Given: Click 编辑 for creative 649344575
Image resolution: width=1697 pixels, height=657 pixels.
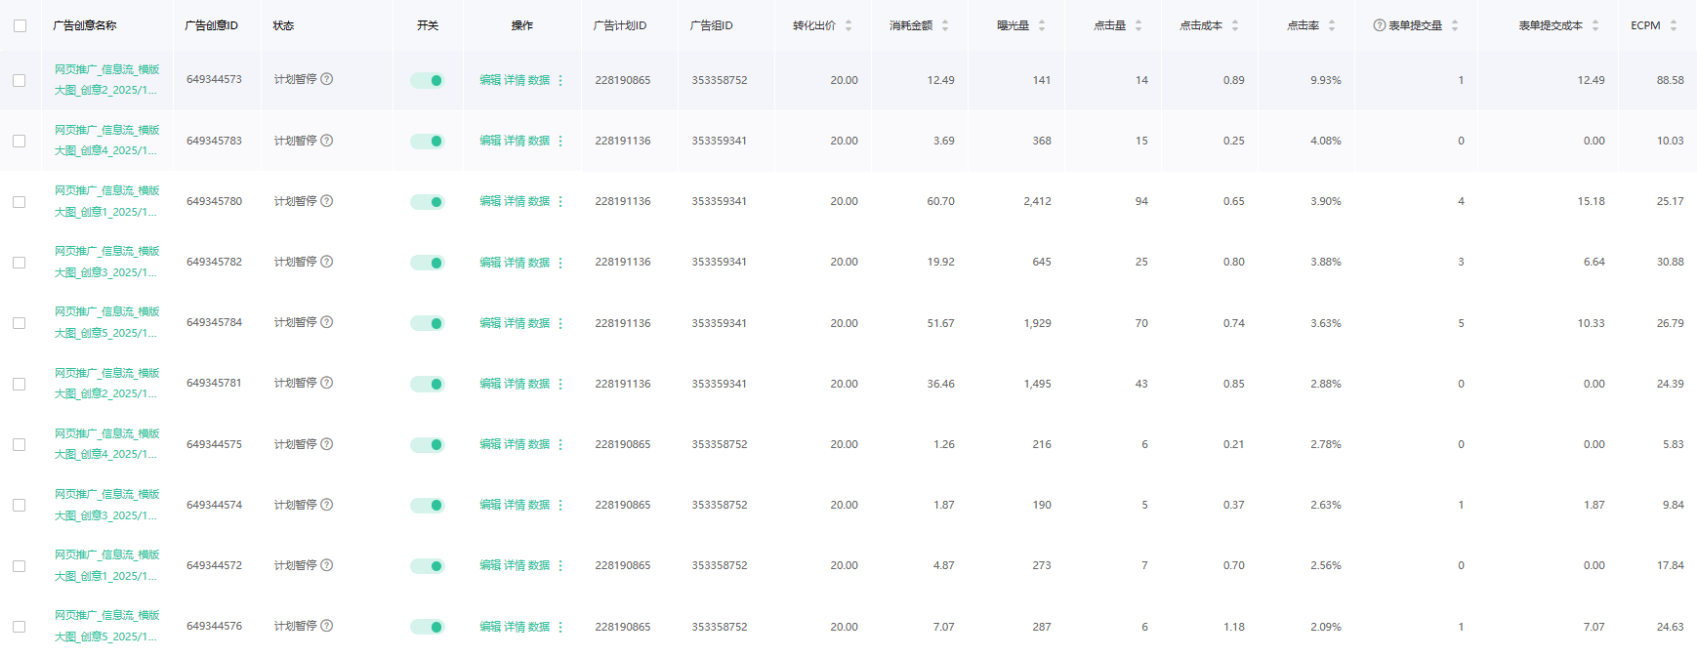Looking at the screenshot, I should pos(489,444).
